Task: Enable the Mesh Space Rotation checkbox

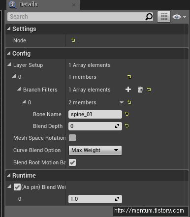Action: (72, 138)
